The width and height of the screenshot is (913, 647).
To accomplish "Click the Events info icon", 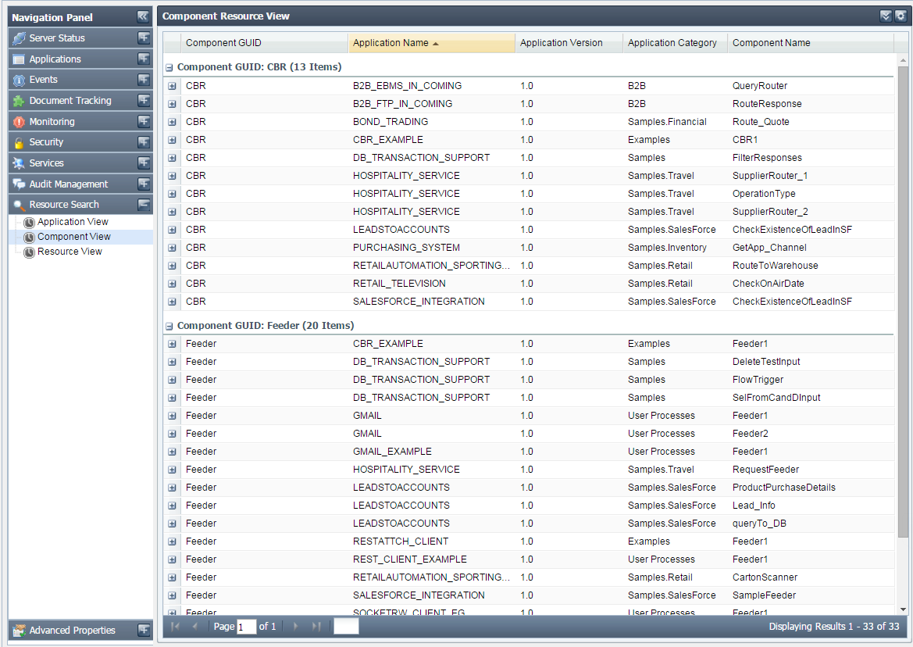I will [x=19, y=80].
